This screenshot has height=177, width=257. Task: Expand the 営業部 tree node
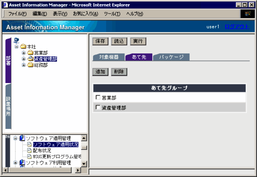(23, 53)
